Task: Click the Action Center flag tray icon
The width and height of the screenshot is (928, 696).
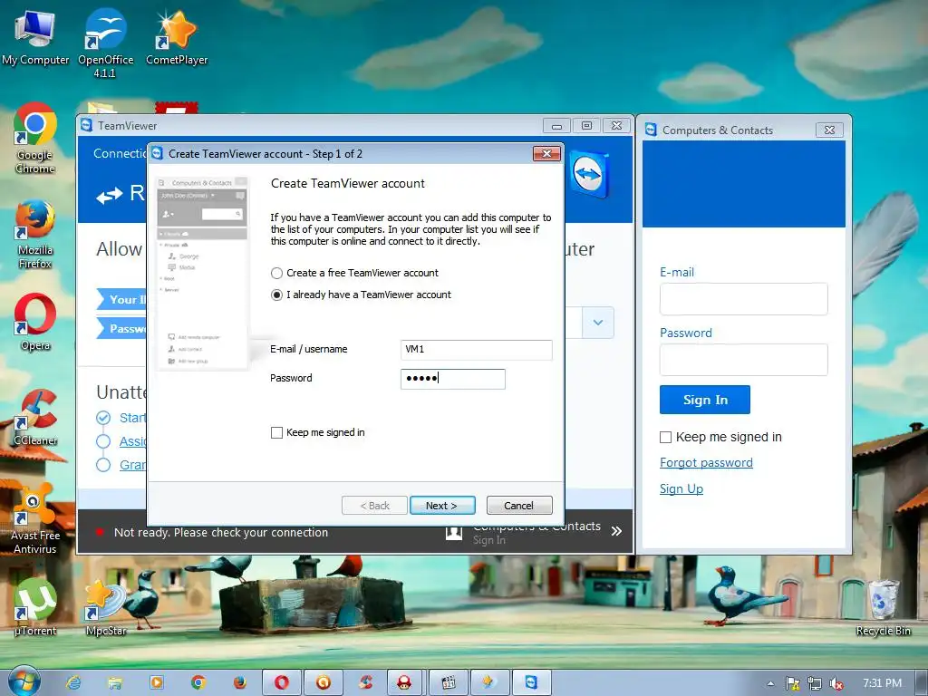Action: [x=792, y=683]
